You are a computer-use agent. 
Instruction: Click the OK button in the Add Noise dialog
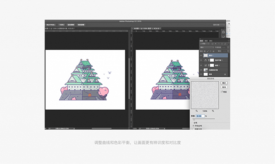[224, 83]
